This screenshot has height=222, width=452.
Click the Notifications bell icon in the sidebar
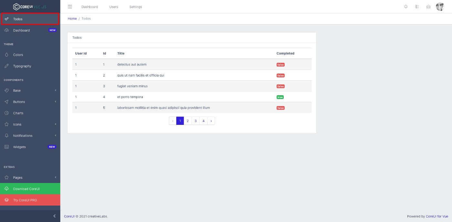pos(7,136)
